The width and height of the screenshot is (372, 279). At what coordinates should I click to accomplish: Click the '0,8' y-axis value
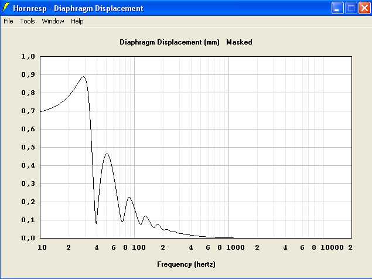coord(28,93)
